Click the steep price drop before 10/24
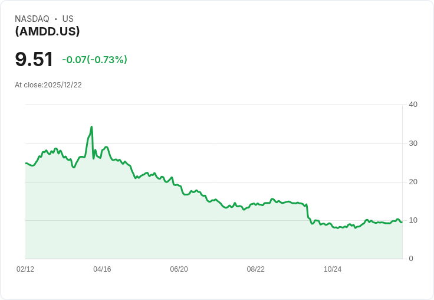 (308, 211)
